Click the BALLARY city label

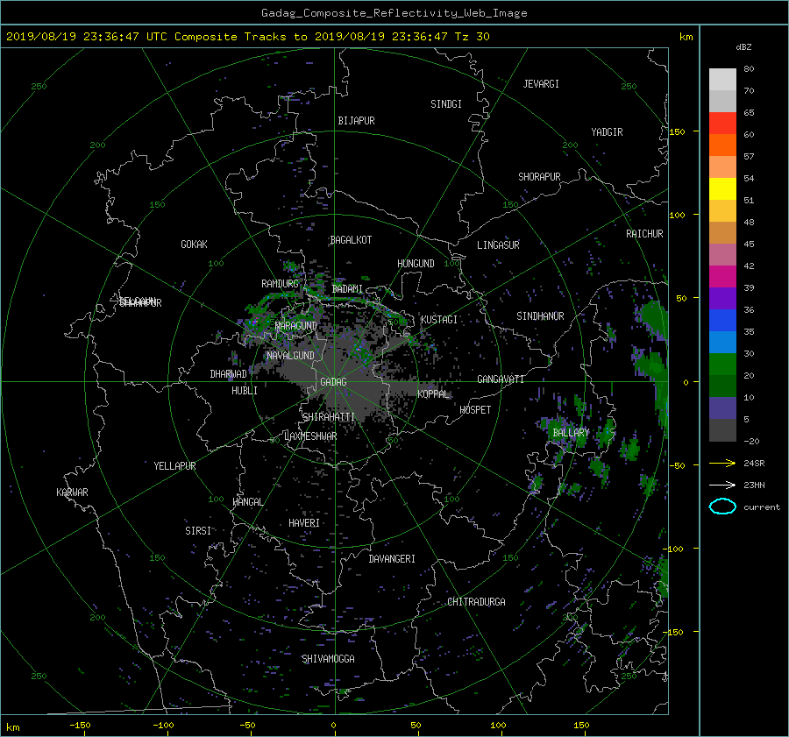(571, 433)
